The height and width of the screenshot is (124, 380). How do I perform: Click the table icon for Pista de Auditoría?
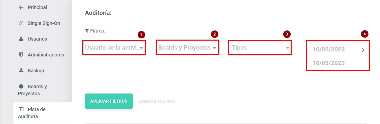tap(21, 109)
